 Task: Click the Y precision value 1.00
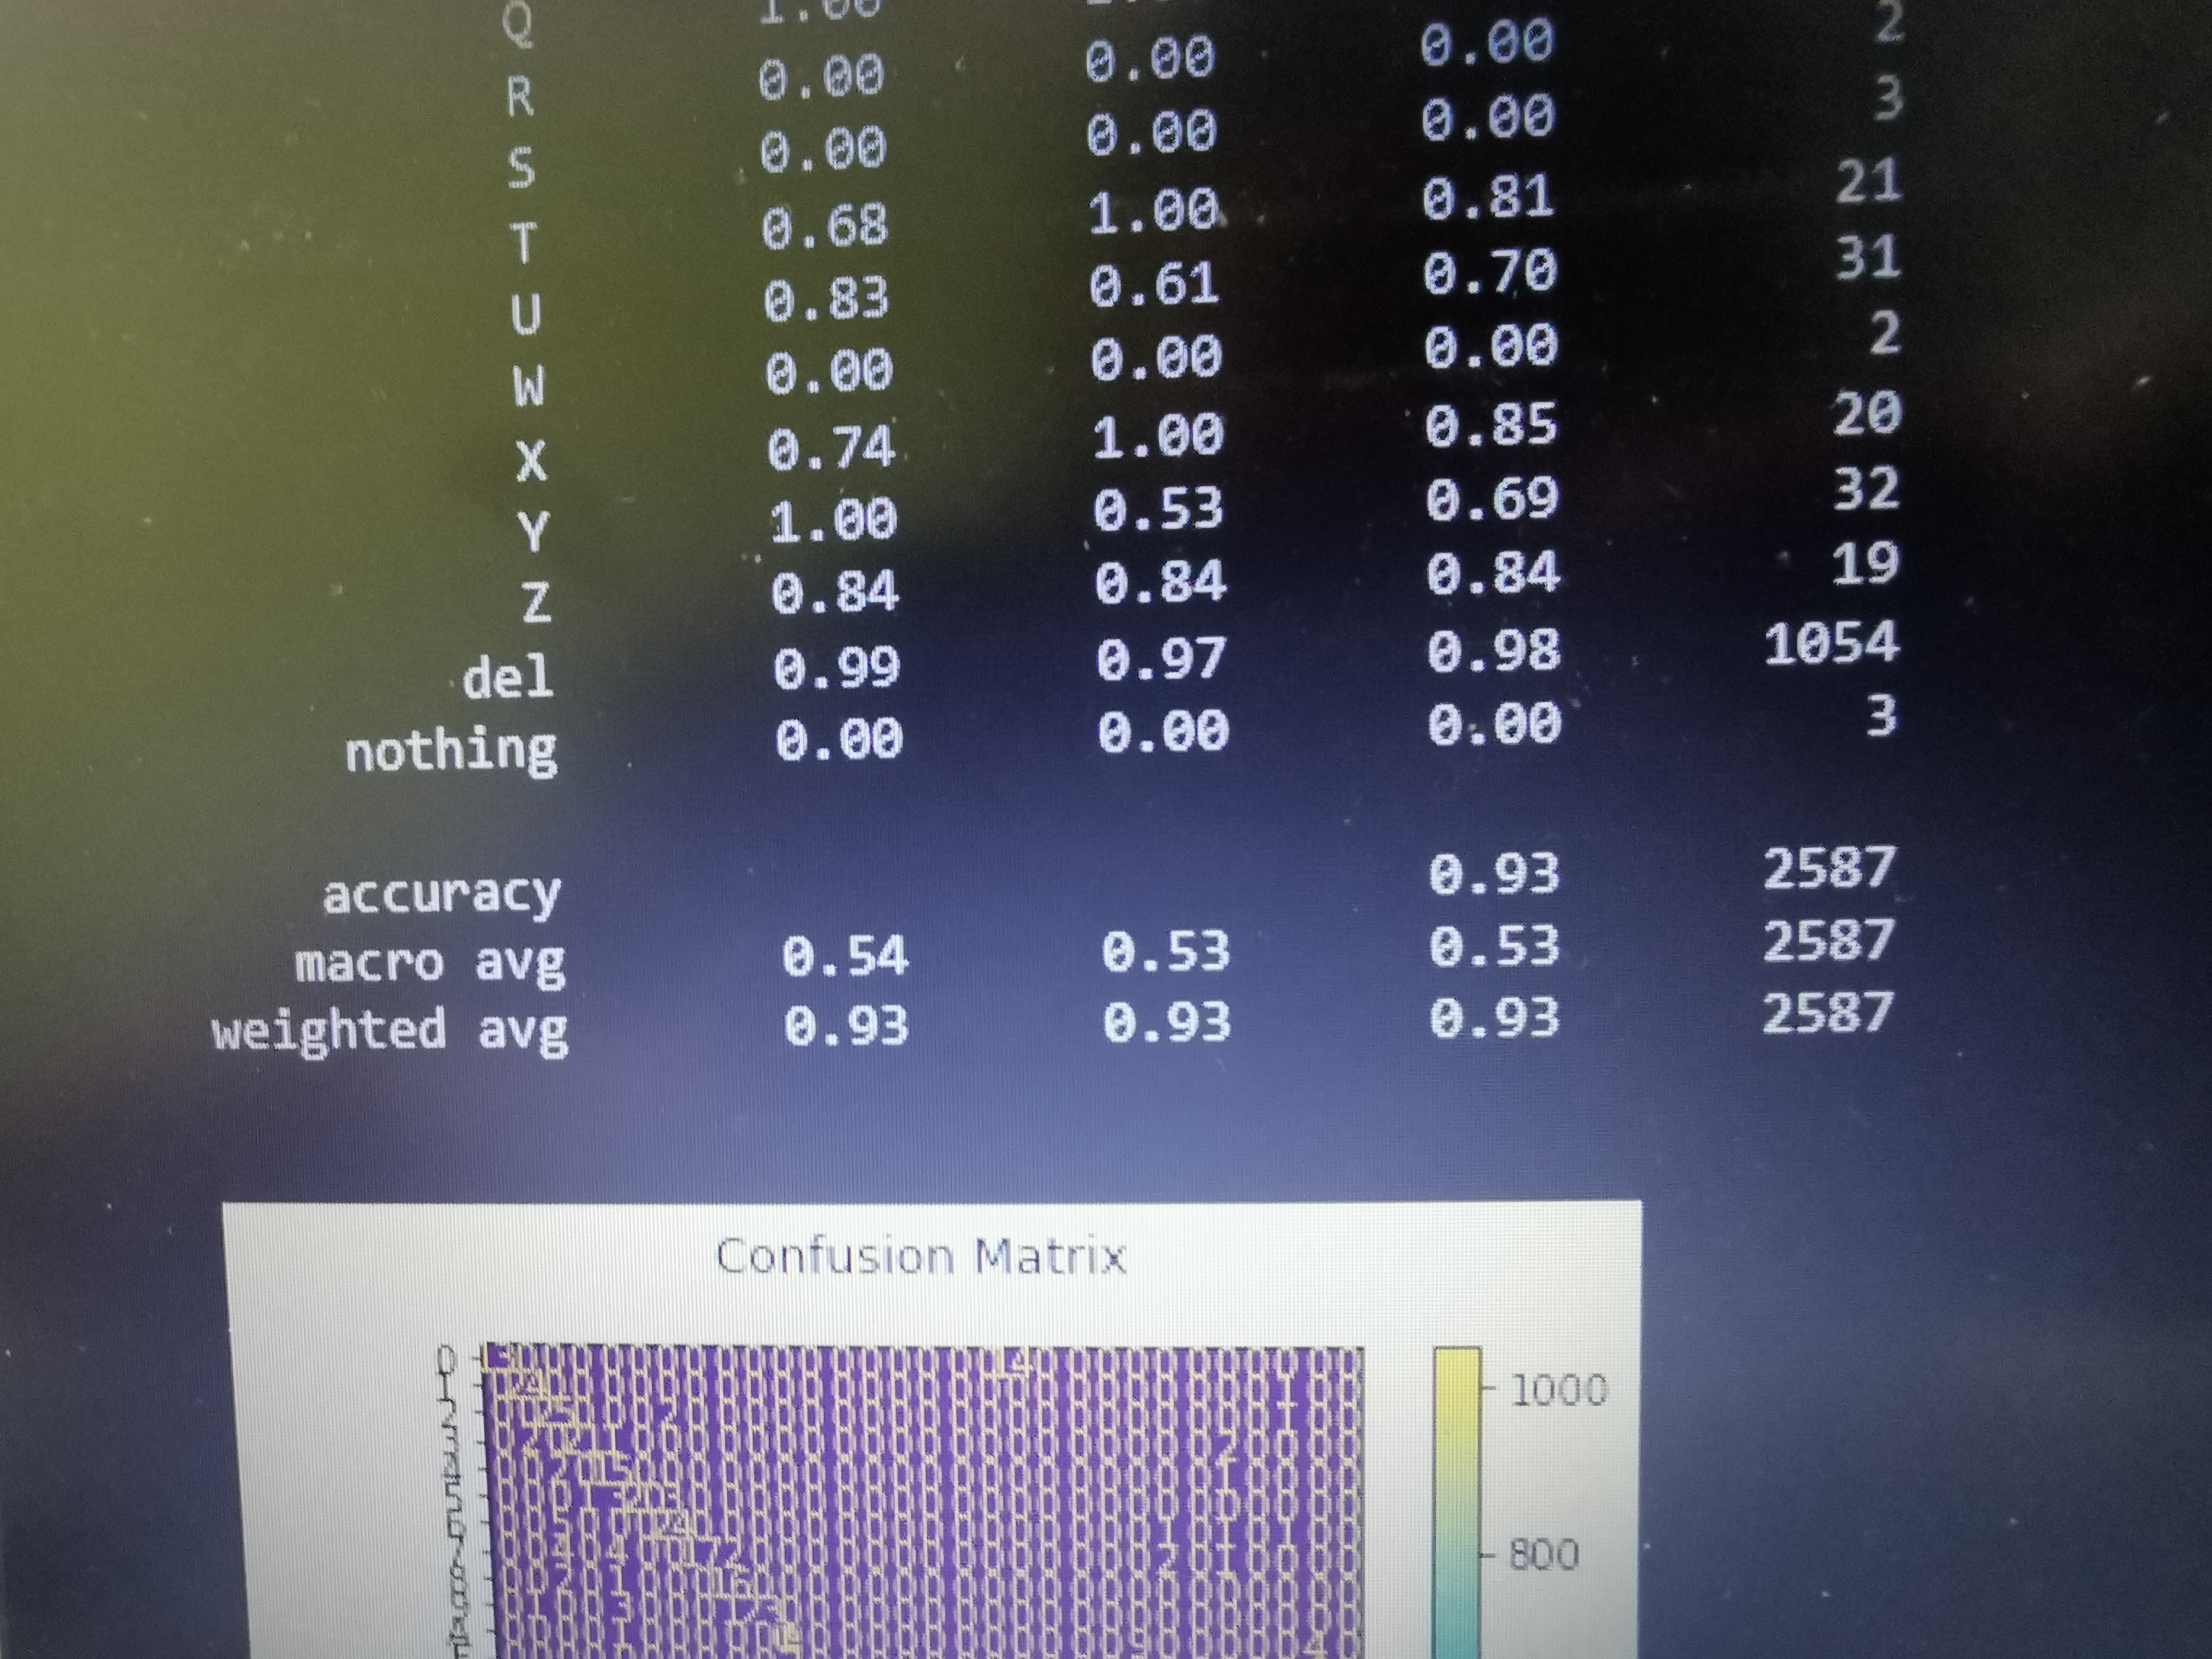point(833,520)
